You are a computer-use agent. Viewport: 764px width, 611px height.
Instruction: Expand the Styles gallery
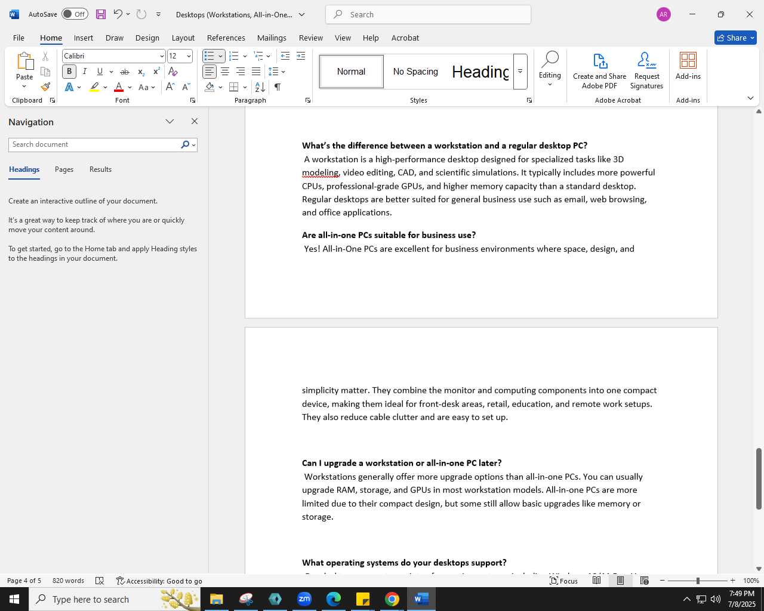[520, 72]
